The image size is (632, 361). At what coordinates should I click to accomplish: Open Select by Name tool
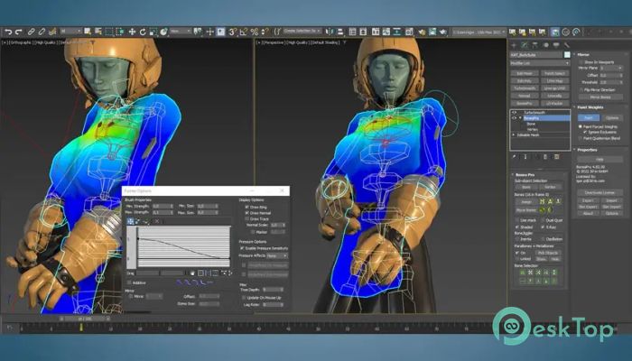pyautogui.click(x=98, y=32)
